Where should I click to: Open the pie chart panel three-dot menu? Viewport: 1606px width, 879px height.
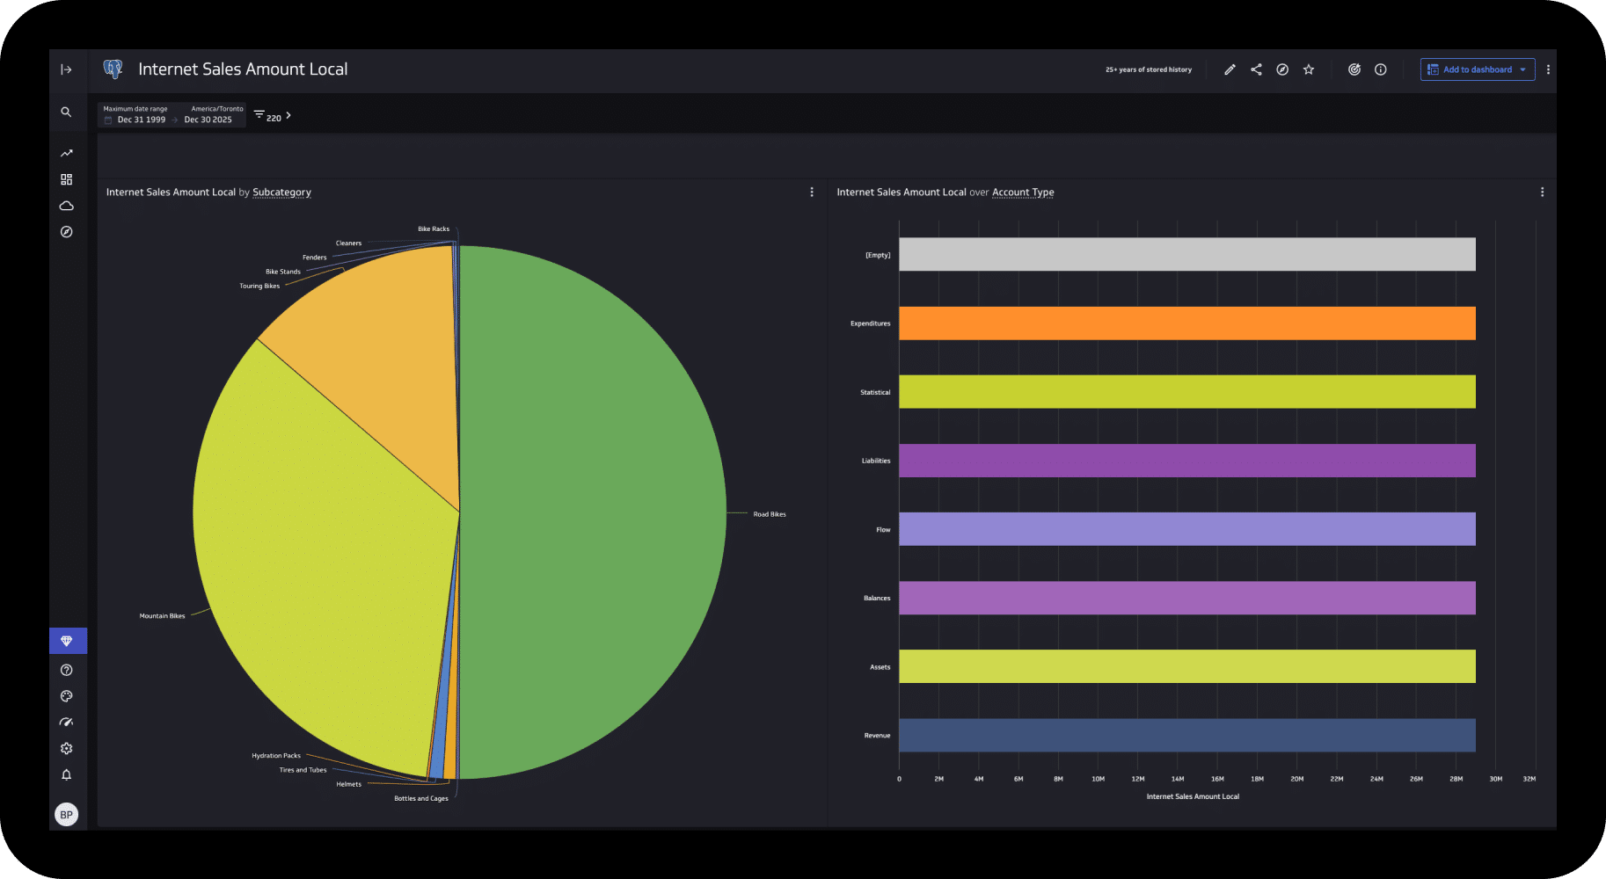(x=812, y=192)
